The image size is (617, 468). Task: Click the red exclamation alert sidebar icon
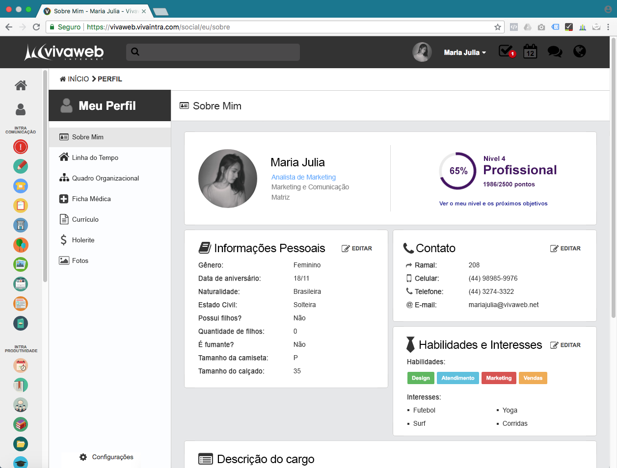pyautogui.click(x=21, y=147)
